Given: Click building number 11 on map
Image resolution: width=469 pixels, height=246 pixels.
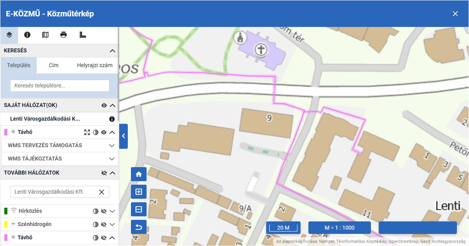Looking at the screenshot, I should pyautogui.click(x=367, y=214).
